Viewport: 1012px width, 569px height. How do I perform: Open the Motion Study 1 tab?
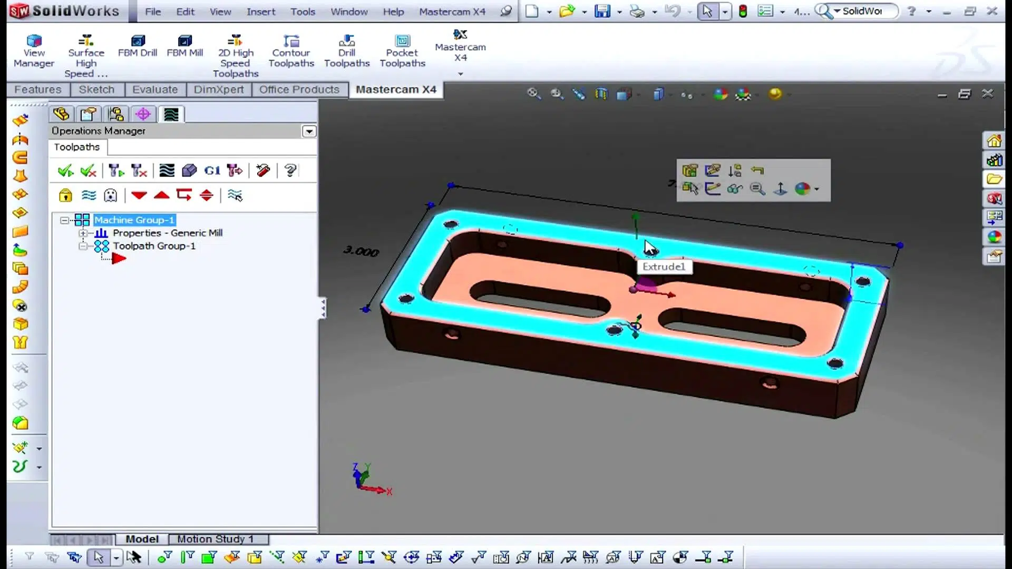coord(215,539)
